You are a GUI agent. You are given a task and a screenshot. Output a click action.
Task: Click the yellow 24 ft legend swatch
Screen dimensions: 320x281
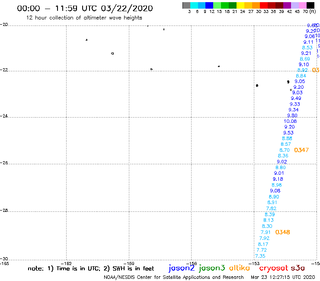(240, 5)
